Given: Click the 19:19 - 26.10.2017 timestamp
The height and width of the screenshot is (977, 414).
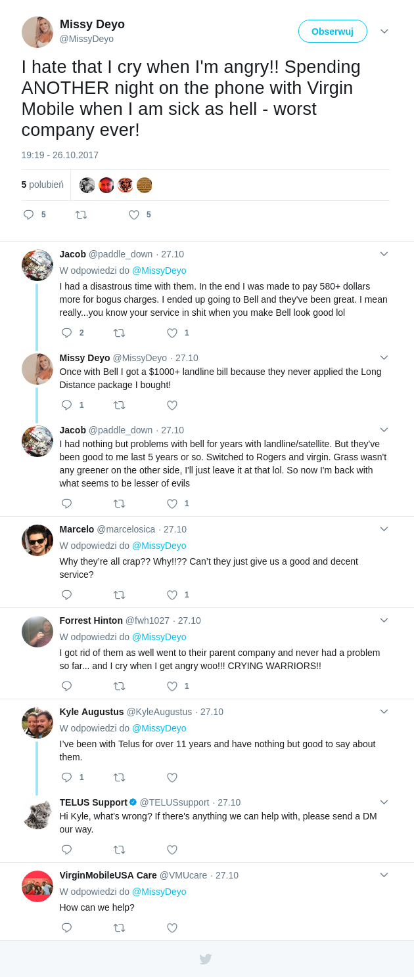Looking at the screenshot, I should (x=60, y=155).
